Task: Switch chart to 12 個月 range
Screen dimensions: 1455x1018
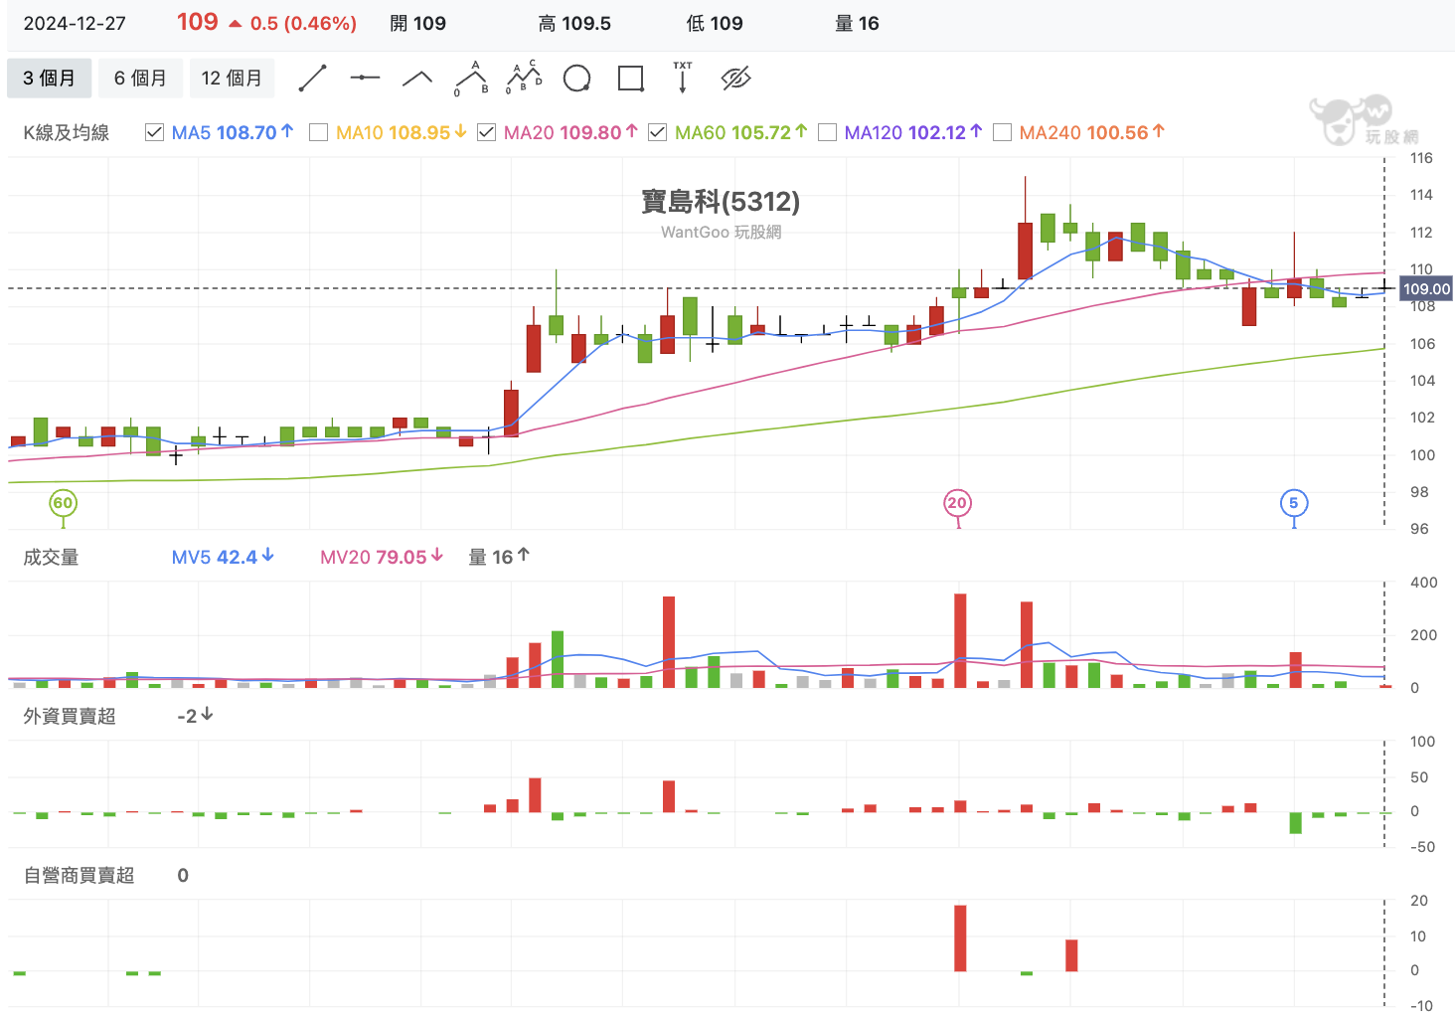Action: click(x=232, y=79)
